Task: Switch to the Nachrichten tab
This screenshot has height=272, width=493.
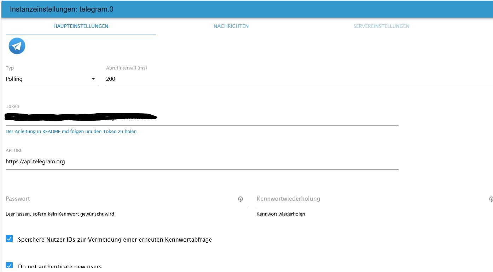Action: 231,26
